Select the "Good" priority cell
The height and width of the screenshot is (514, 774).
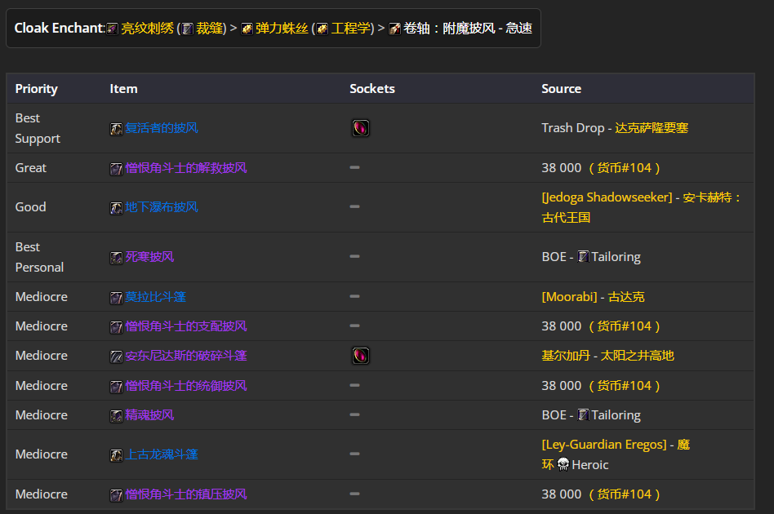click(x=30, y=207)
